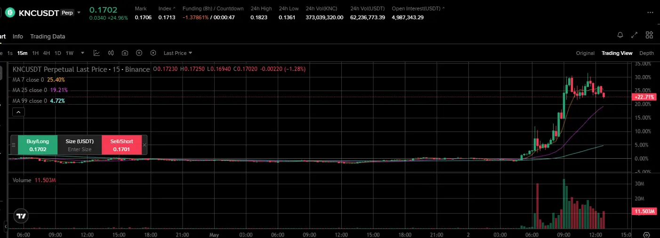Change candlestick chart style icon

[111, 53]
